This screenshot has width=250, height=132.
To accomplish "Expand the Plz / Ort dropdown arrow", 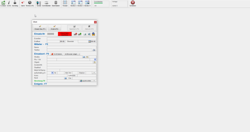I will click(95, 59).
